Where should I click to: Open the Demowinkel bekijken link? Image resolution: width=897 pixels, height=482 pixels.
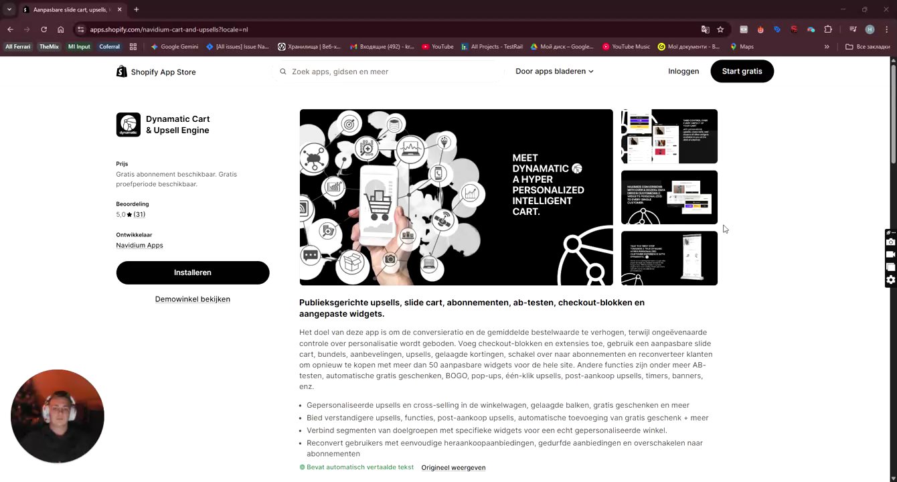point(193,299)
